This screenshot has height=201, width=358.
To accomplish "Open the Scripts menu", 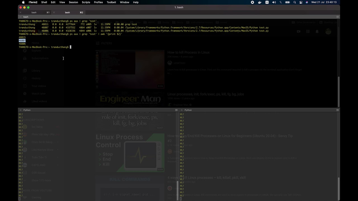I will 86,2.
